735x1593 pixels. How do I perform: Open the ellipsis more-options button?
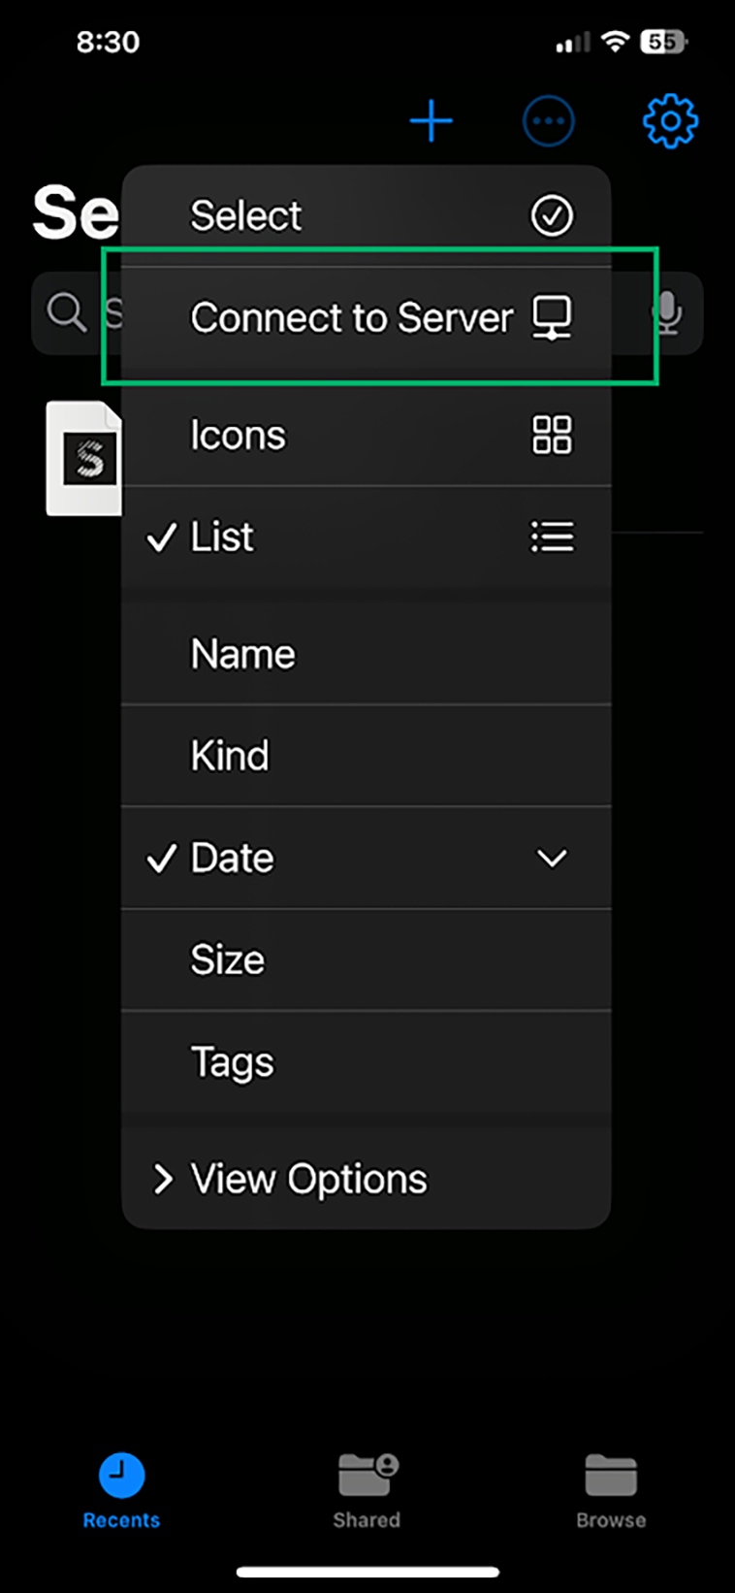click(549, 121)
